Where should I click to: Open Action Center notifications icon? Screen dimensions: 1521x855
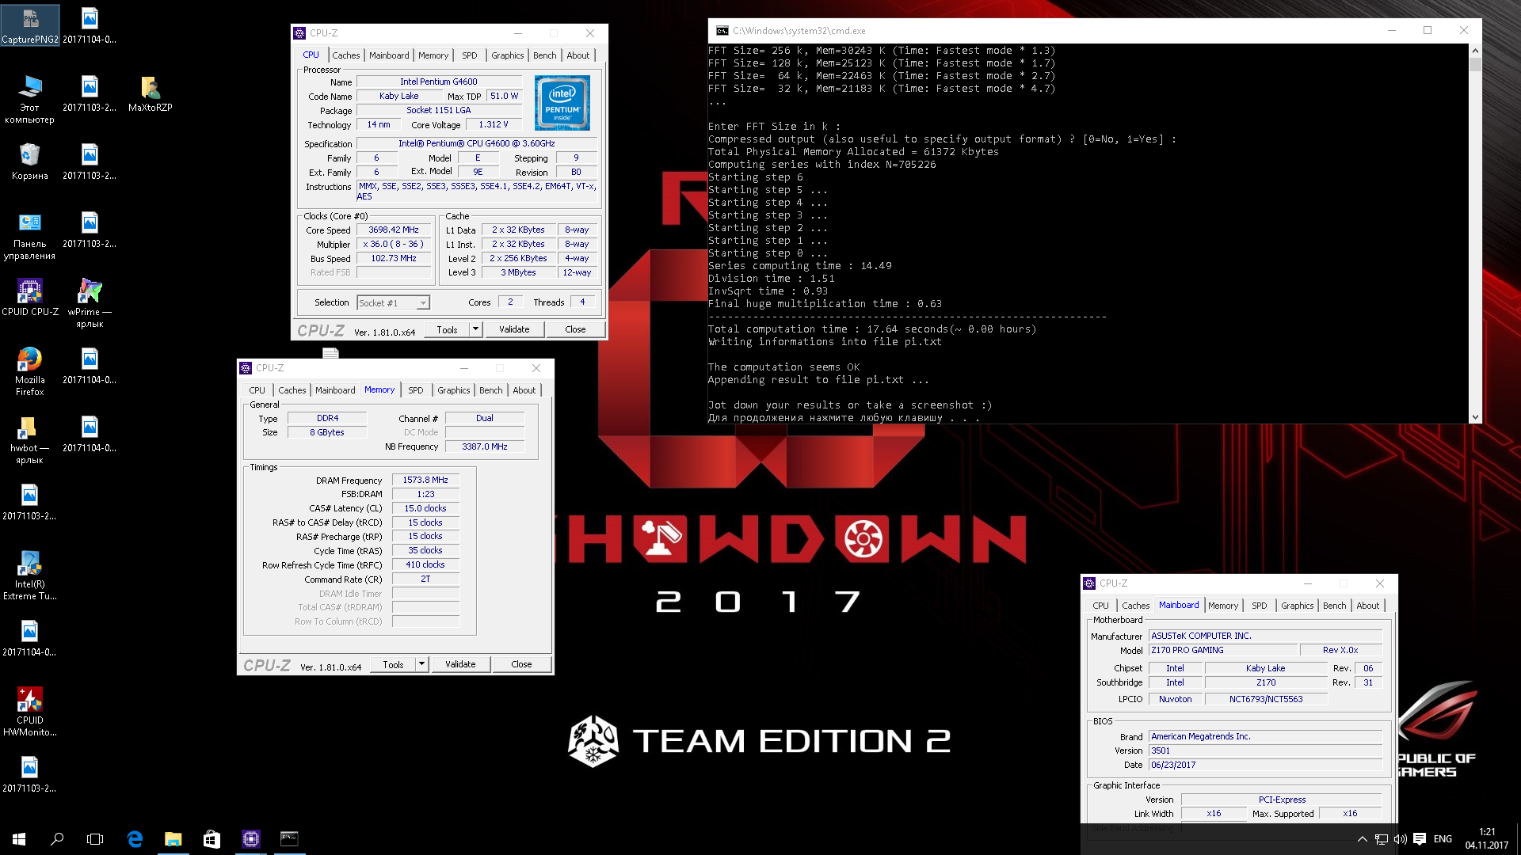1420,839
